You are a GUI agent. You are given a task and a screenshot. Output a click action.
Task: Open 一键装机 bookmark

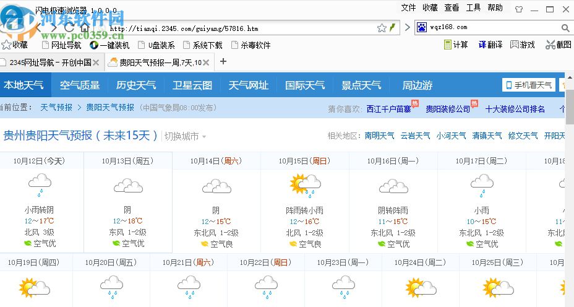[109, 45]
